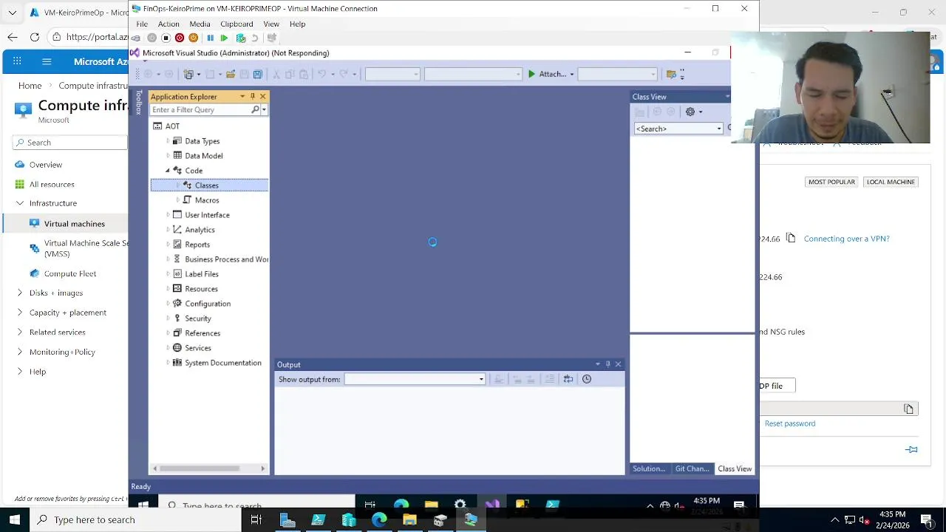Pin Application Explorer with the pushpin icon
The width and height of the screenshot is (946, 532).
tap(252, 97)
